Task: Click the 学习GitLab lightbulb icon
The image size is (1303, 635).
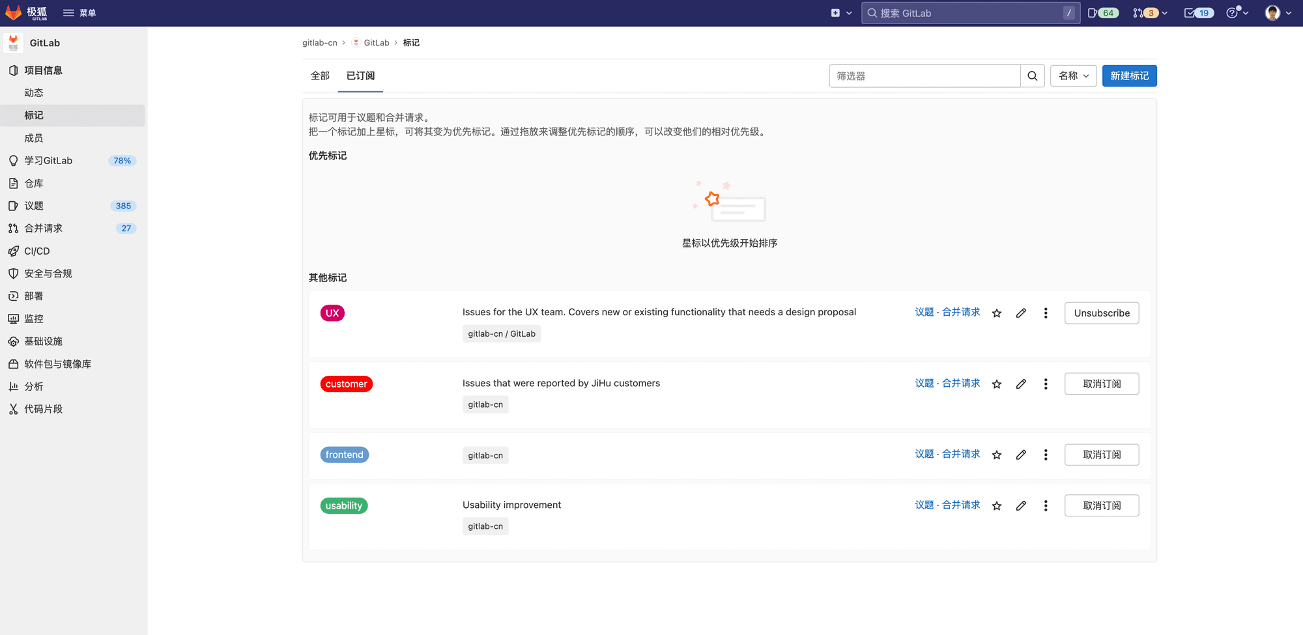Action: tap(13, 161)
